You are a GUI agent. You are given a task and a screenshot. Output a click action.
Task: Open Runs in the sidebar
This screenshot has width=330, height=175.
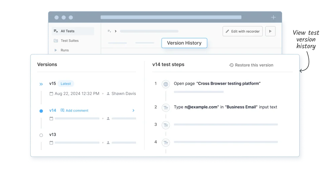click(x=65, y=50)
